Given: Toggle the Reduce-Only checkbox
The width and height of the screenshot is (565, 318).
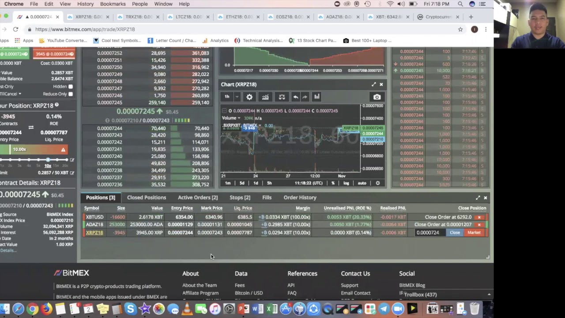Looking at the screenshot, I should [x=71, y=94].
